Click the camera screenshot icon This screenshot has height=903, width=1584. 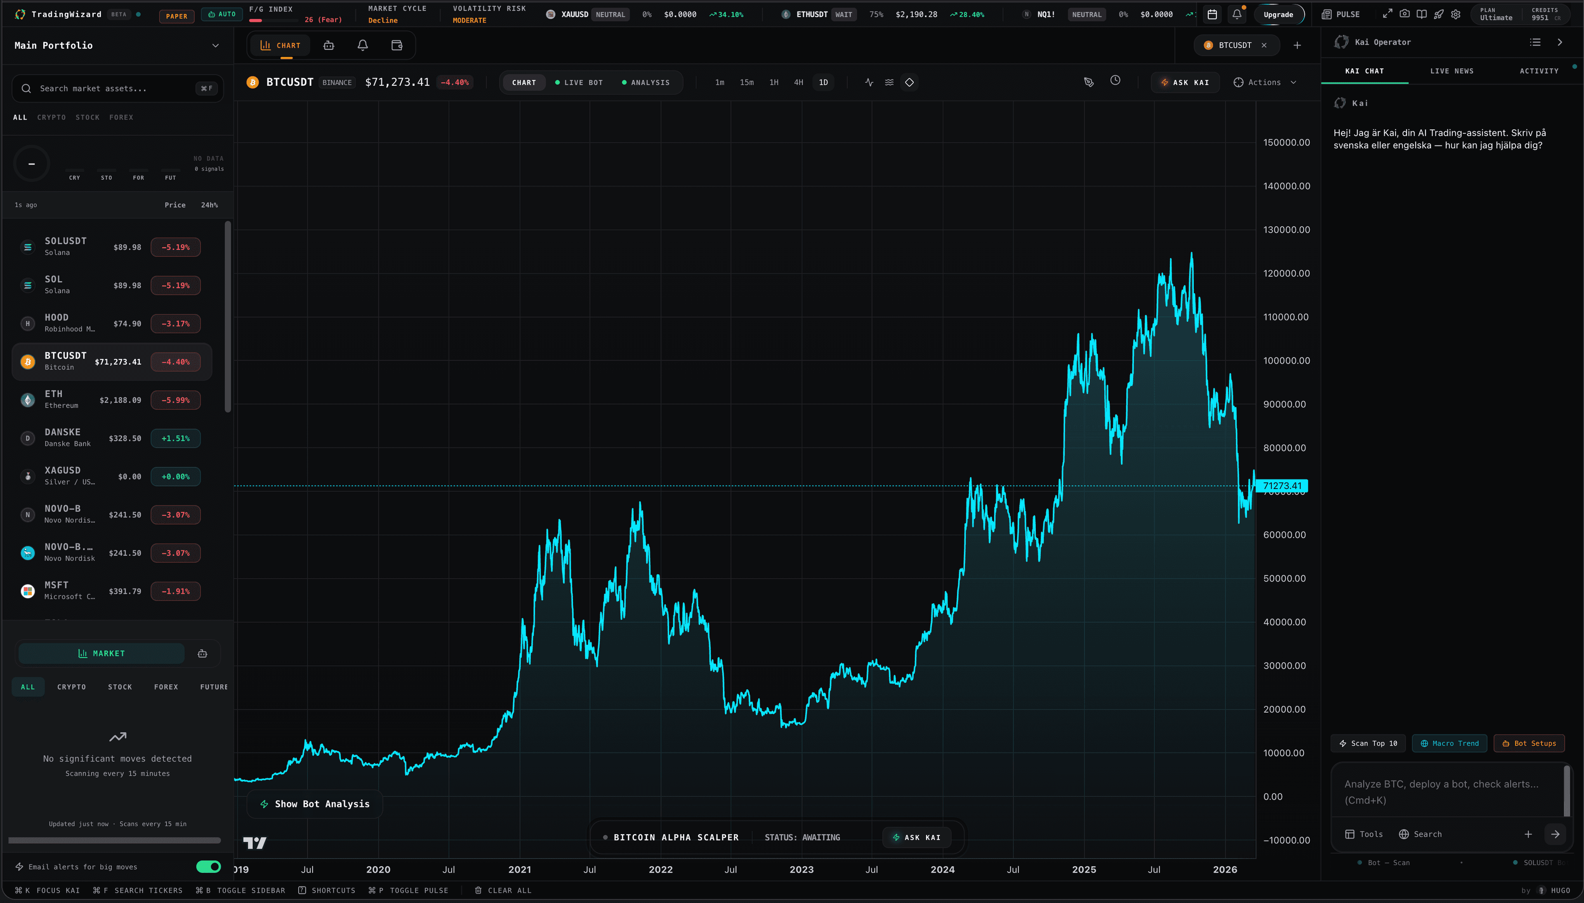(x=1405, y=14)
